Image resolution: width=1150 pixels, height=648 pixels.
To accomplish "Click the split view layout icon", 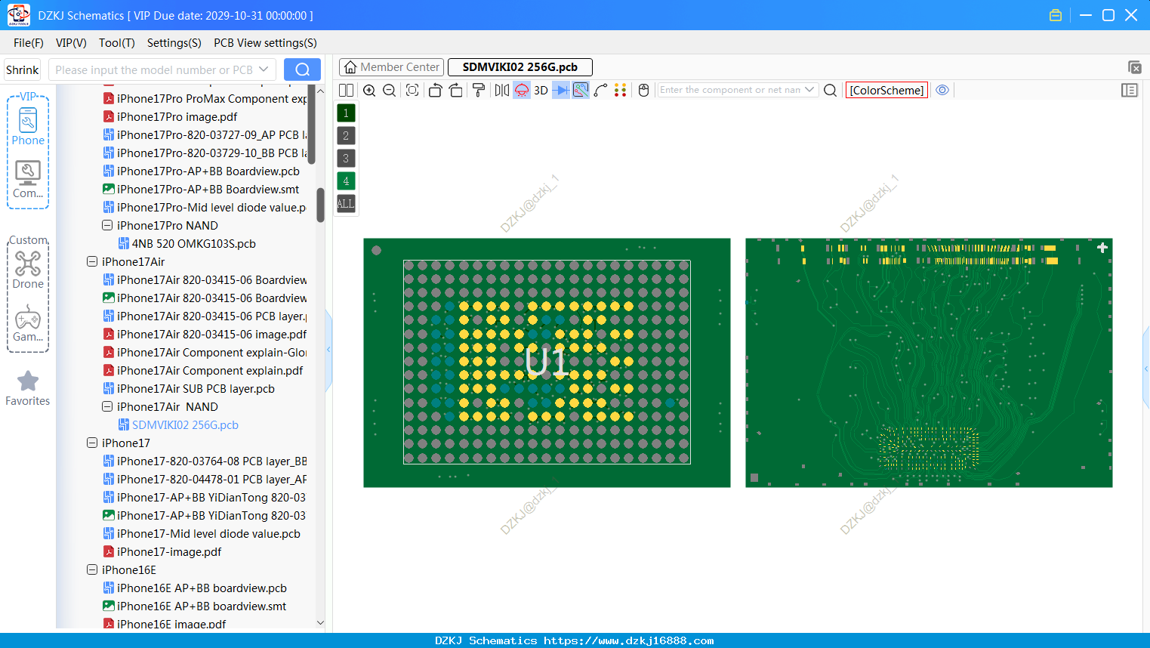I will click(x=346, y=91).
